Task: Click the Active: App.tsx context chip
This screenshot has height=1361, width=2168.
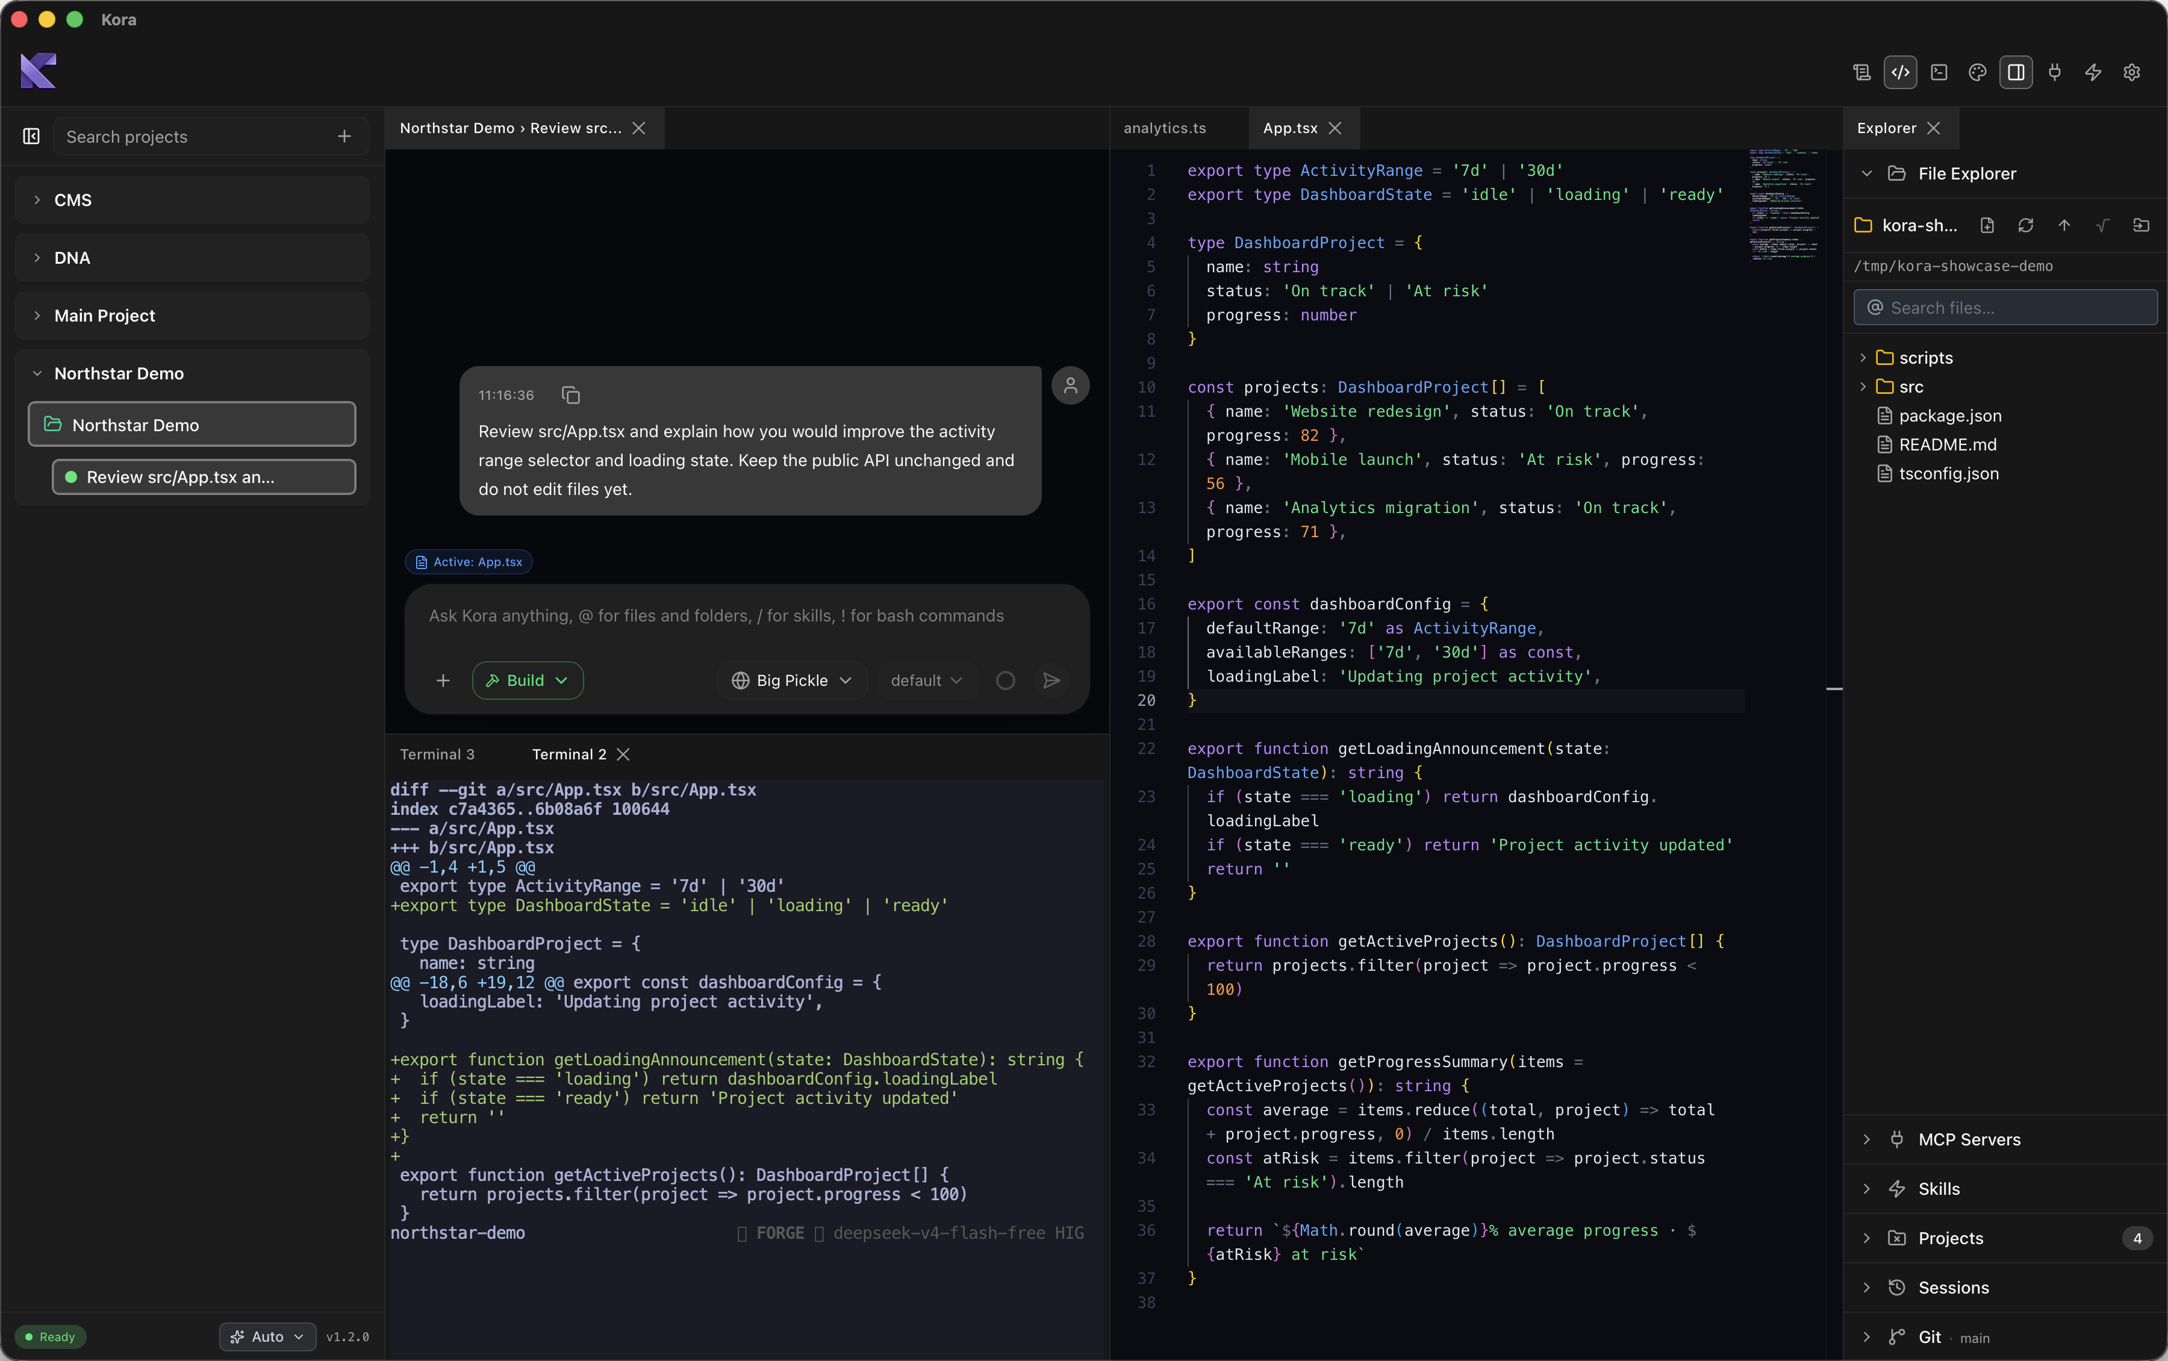Action: coord(468,562)
